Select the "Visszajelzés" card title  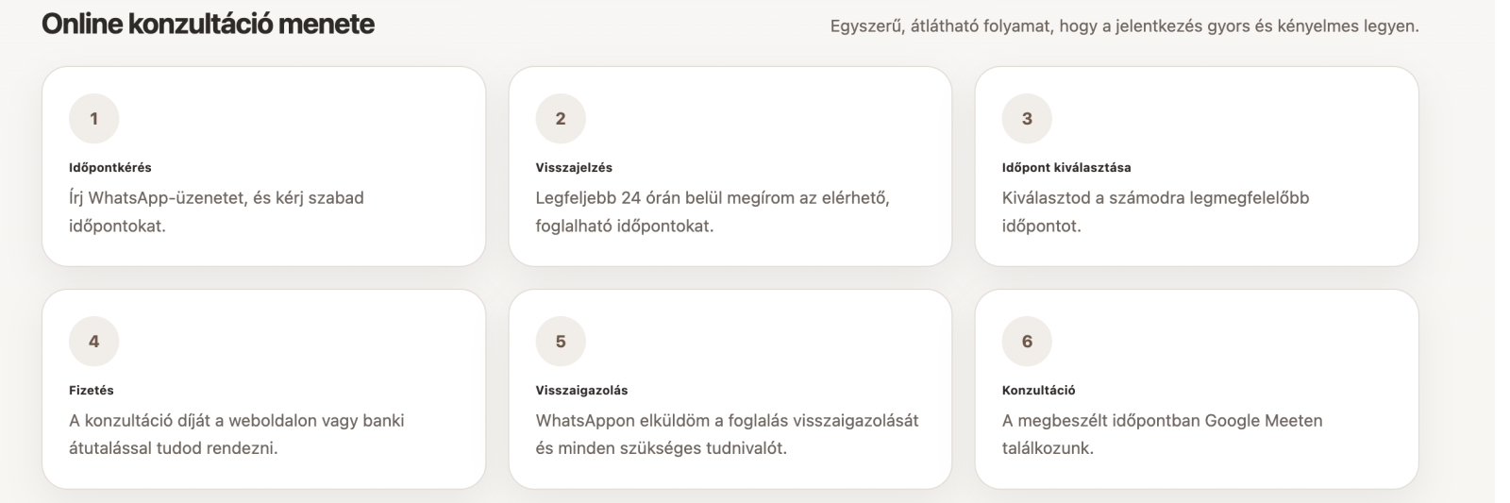coord(574,168)
